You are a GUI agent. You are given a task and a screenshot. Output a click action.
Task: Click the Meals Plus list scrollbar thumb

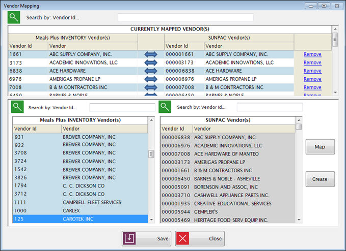click(151, 154)
